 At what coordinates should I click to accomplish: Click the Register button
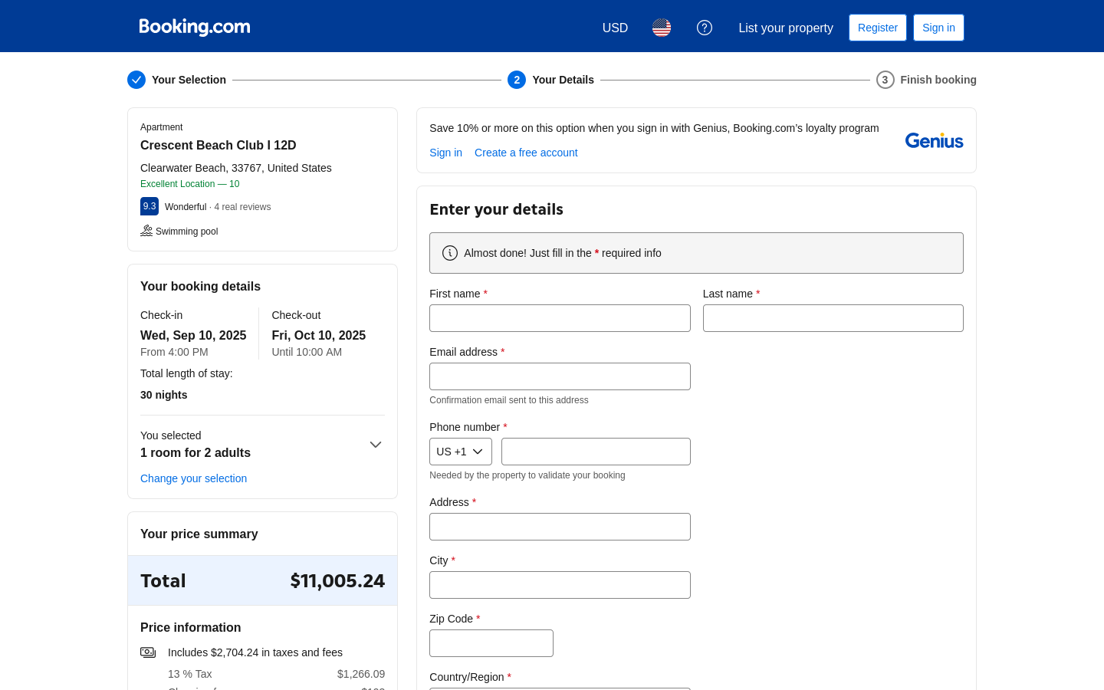pyautogui.click(x=877, y=28)
